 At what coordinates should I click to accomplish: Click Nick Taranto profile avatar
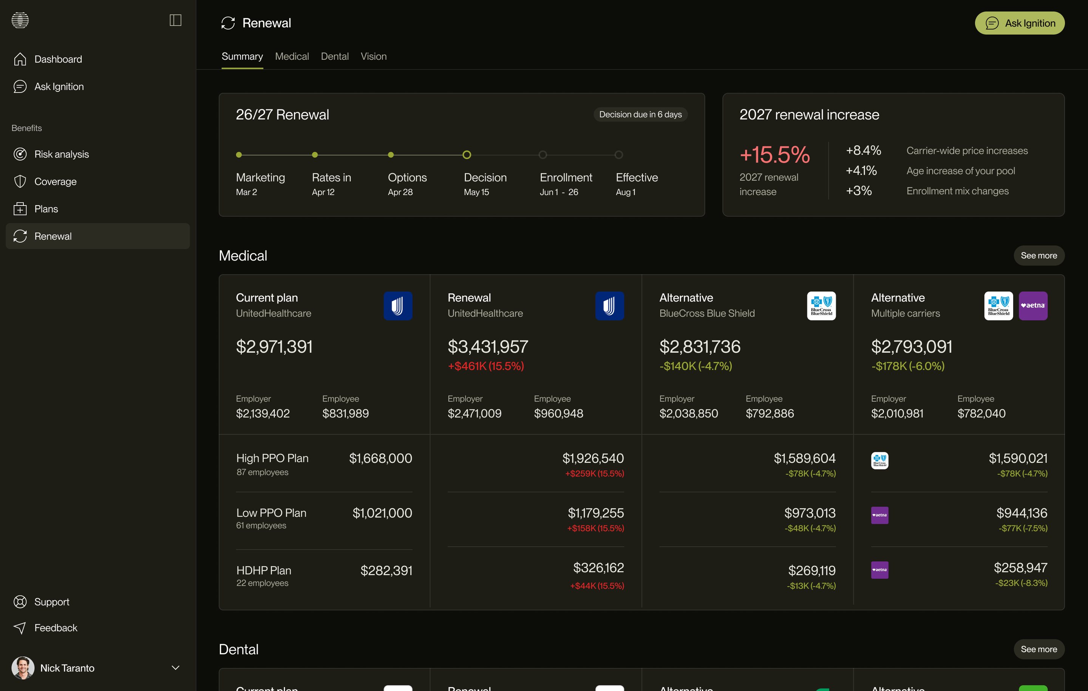point(23,668)
